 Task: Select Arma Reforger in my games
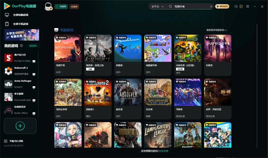[x=20, y=84]
